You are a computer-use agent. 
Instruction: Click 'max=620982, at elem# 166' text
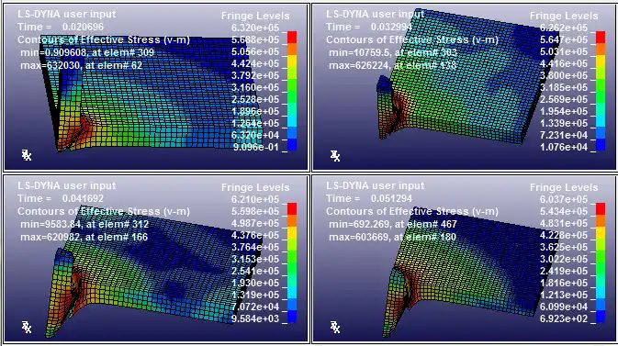pyautogui.click(x=84, y=237)
